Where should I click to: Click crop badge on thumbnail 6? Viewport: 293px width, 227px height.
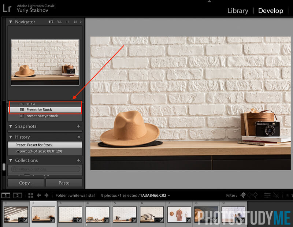point(157,220)
